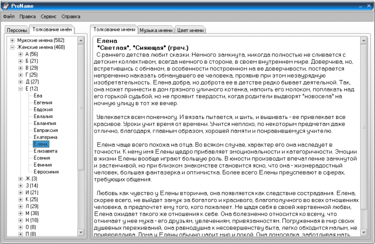375x244 pixels.
Task: Select the name Евгения in the tree
Action: point(43,102)
